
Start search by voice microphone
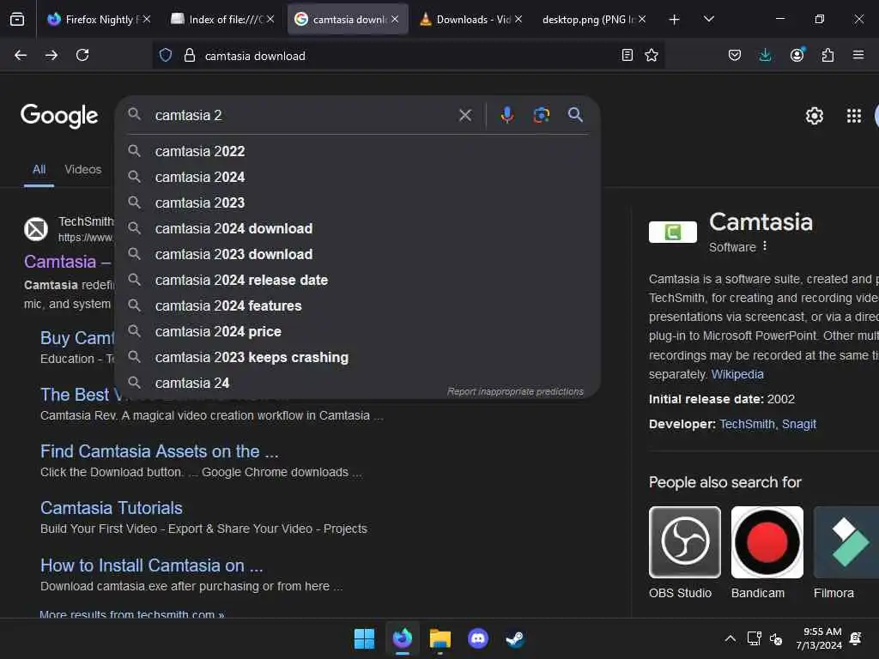[506, 115]
